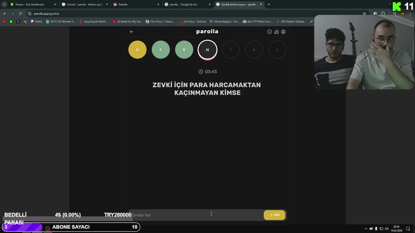
Task: Open the Twitch bookmark
Action: (x=36, y=22)
